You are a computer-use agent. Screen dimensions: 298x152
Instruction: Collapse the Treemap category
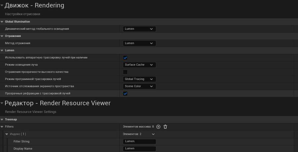click(2, 119)
